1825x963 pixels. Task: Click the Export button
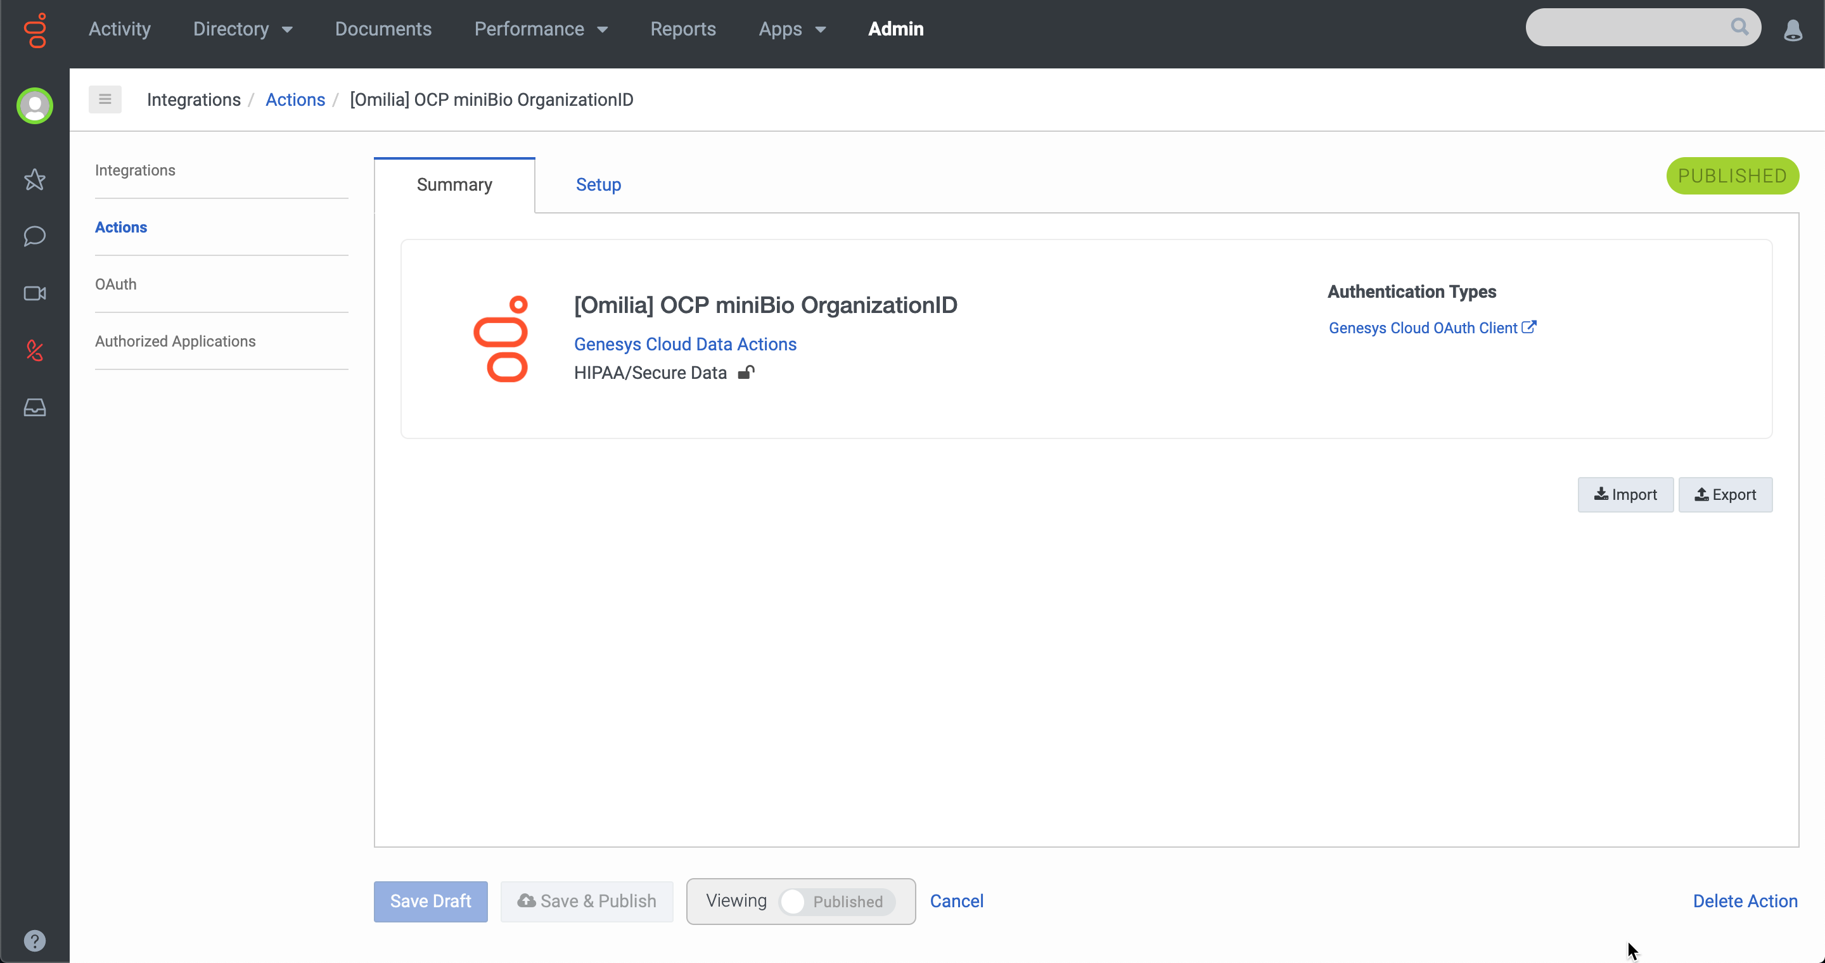tap(1725, 494)
